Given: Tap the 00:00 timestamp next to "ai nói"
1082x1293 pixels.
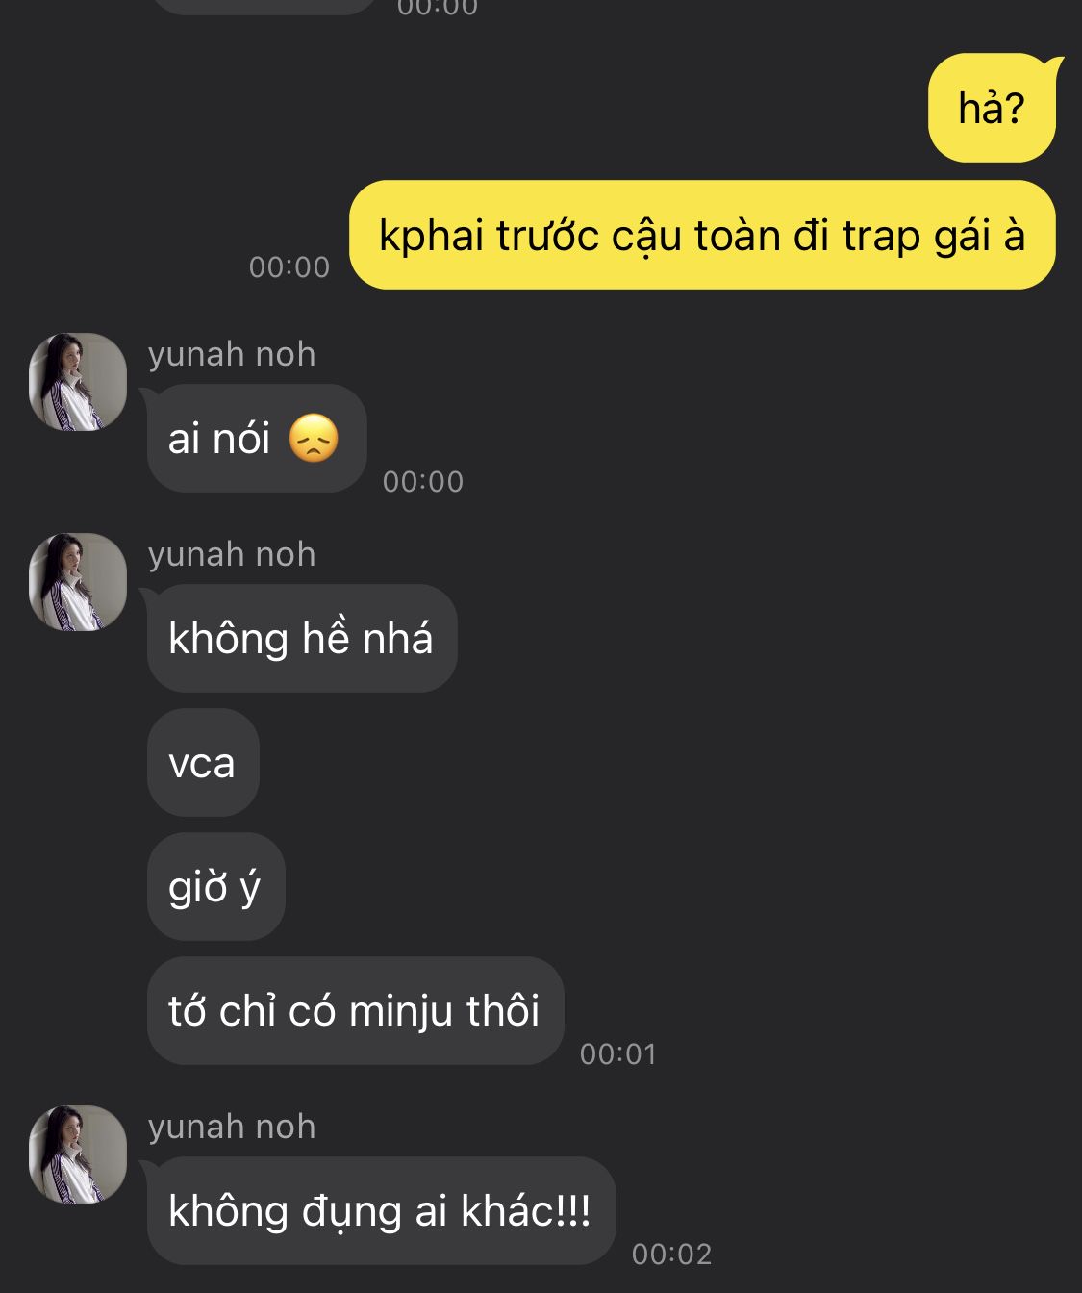Looking at the screenshot, I should point(423,482).
